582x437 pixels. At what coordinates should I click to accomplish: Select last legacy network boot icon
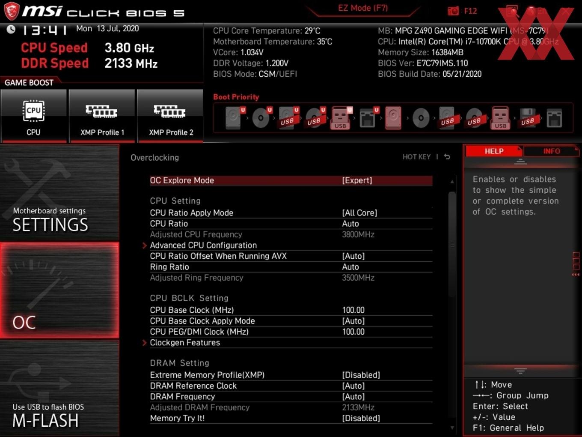click(554, 118)
